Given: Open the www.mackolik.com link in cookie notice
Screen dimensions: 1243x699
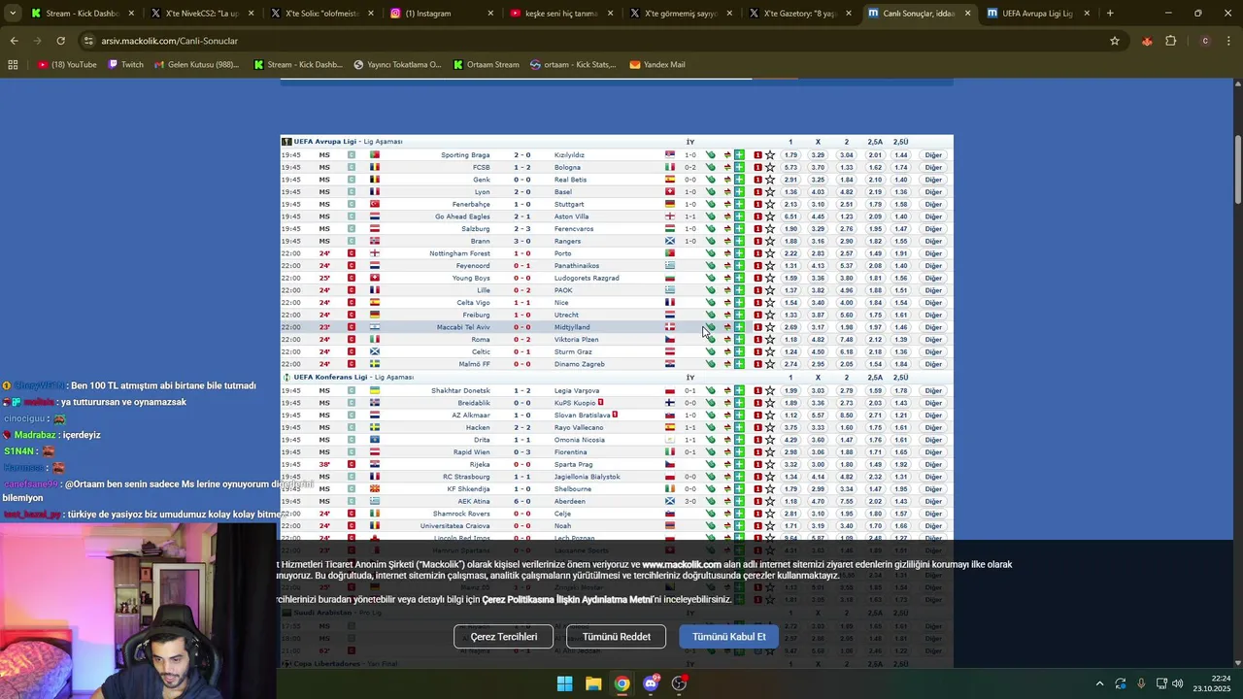Looking at the screenshot, I should point(682,565).
